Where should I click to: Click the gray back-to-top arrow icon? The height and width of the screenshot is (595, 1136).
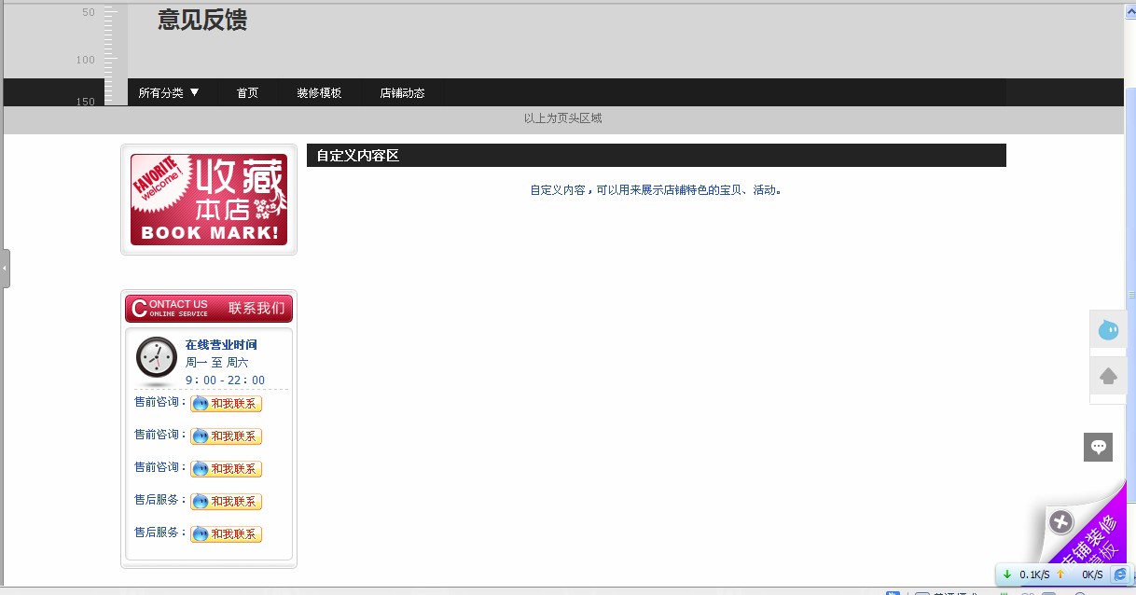pos(1108,376)
